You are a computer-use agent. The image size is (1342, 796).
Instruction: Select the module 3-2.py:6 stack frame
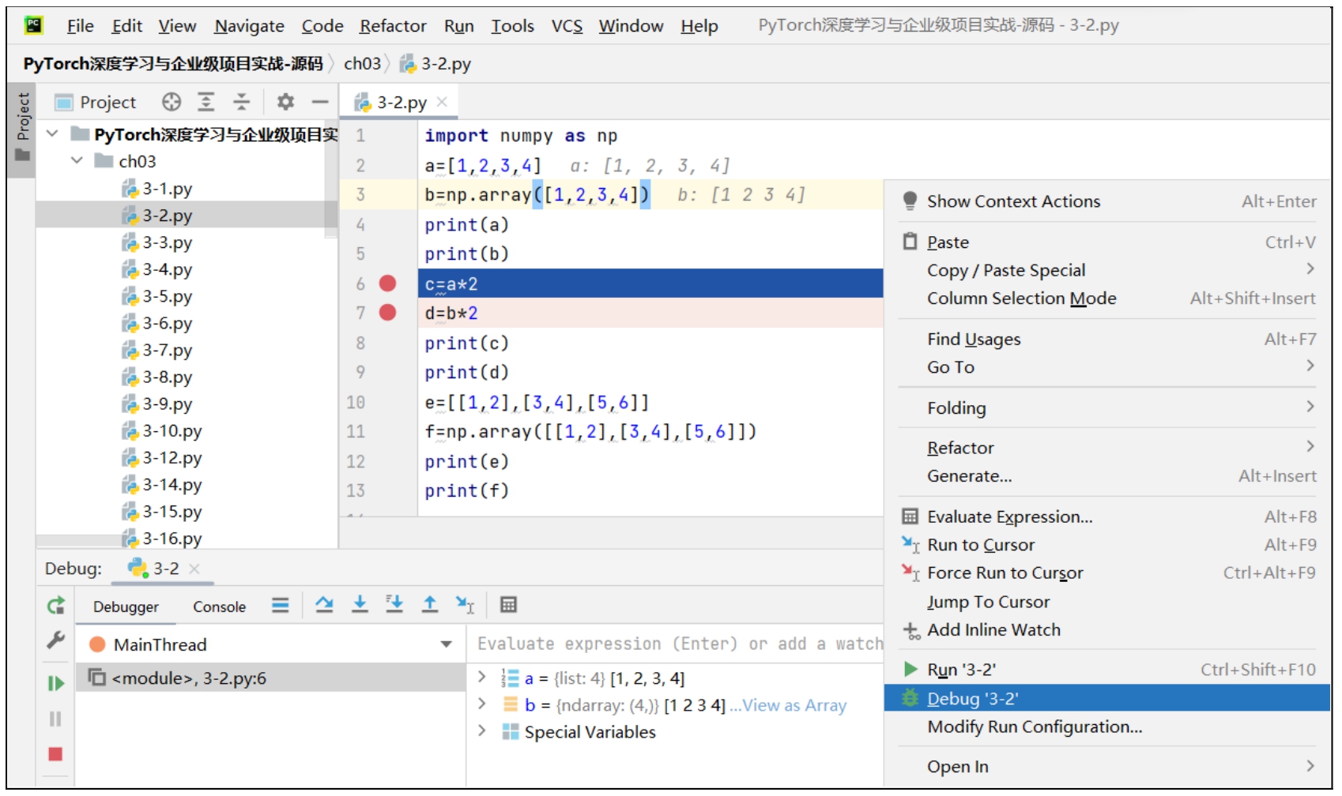[x=270, y=678]
